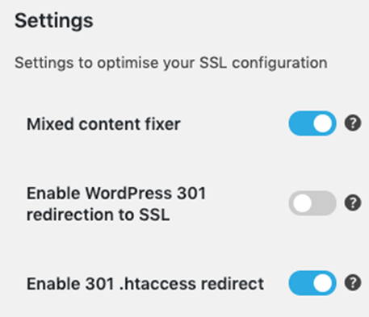Click grey track of WordPress 301 redirection toggle

point(325,203)
